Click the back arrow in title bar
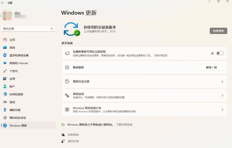Screen dimensions: 232x148 click(x=3, y=2)
